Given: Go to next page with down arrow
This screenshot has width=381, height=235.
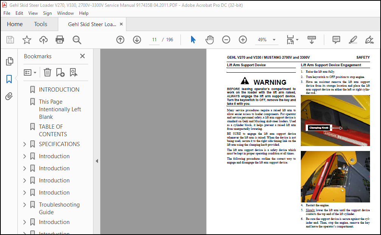Looking at the screenshot, I should 137,40.
